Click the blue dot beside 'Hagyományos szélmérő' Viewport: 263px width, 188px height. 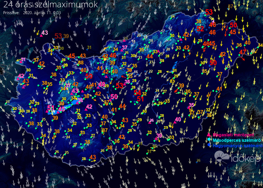pos(209,145)
